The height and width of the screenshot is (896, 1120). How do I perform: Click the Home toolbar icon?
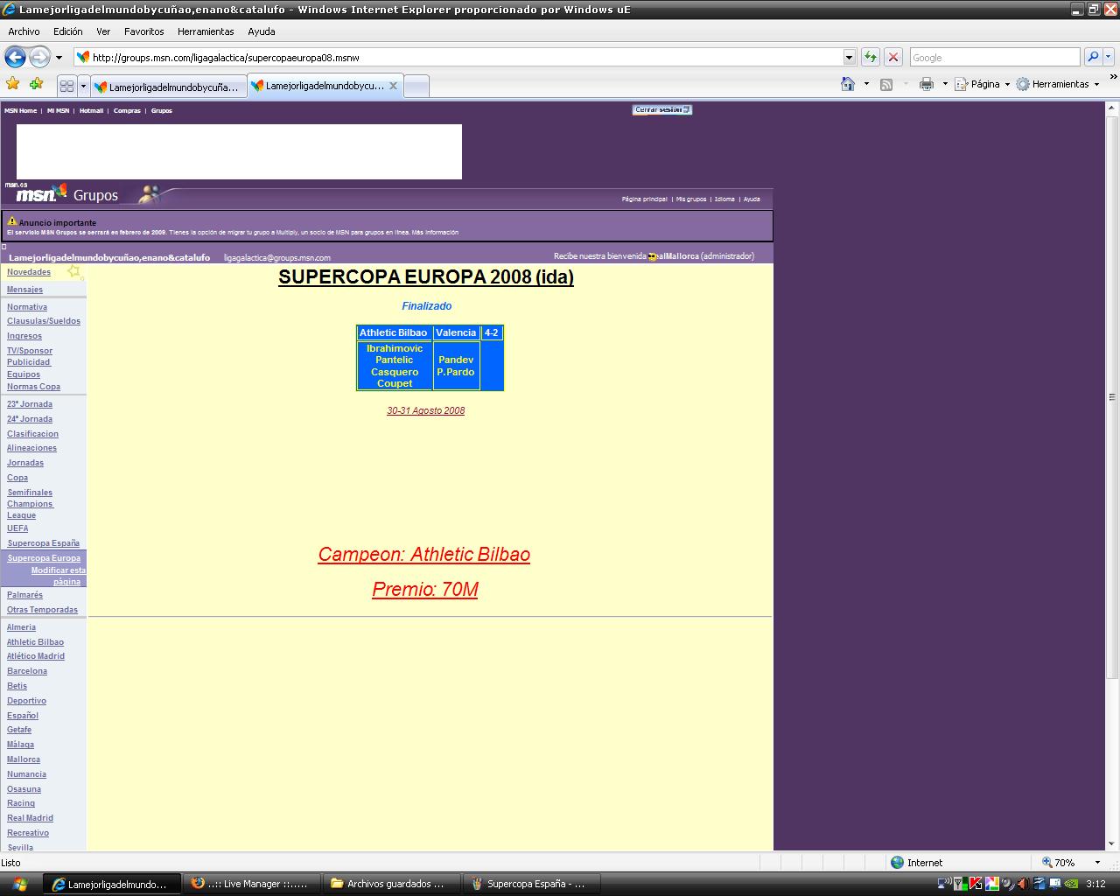tap(848, 84)
